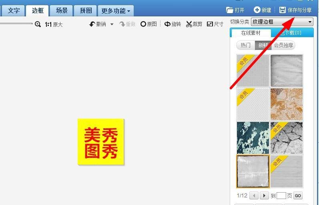Image resolution: width=319 pixels, height=205 pixels.
Task: Select the 新鲜 filter
Action: click(x=263, y=45)
